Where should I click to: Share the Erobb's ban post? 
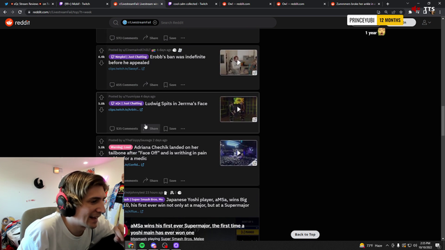[x=150, y=85]
